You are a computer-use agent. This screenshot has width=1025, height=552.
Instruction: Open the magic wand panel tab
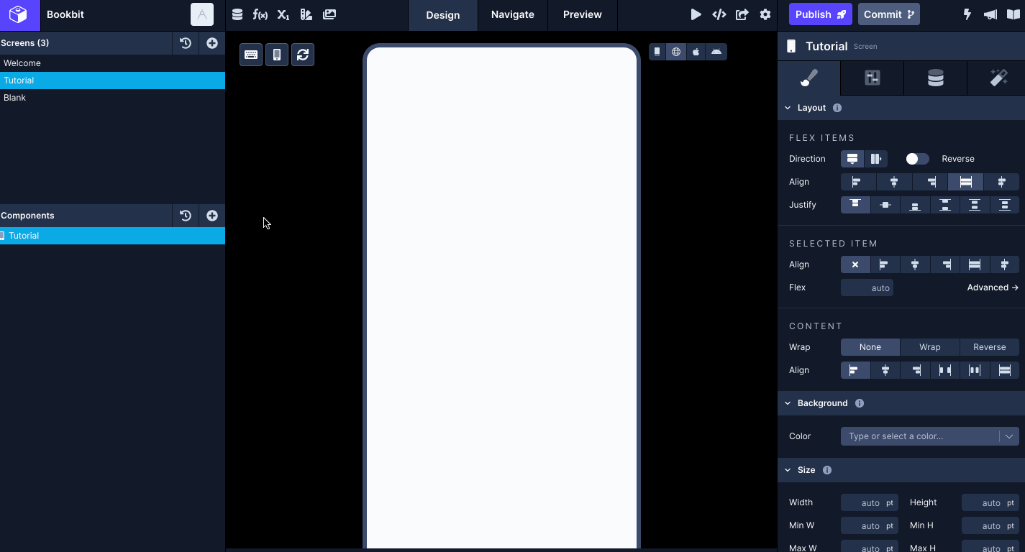point(998,78)
